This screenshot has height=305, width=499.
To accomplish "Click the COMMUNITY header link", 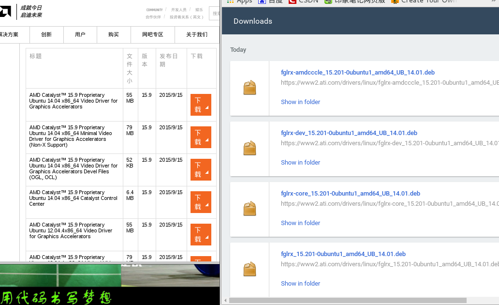I will pos(154,10).
